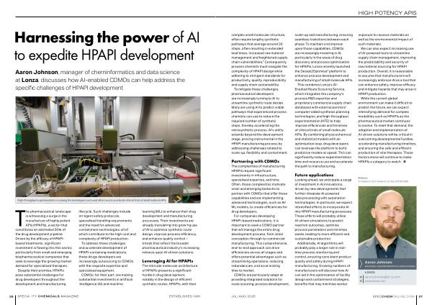The image size is (432, 305).
Task: Click 'to expedite HPAPI development' headline line
Action: (104, 55)
